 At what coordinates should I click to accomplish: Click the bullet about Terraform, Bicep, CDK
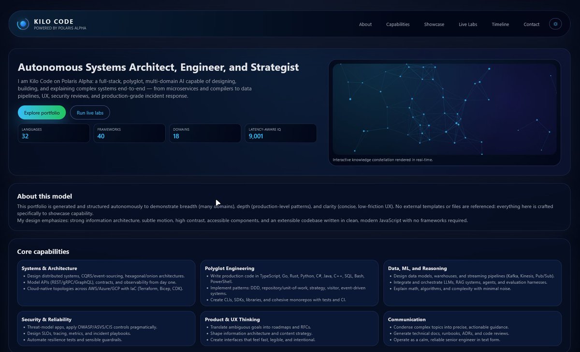pos(105,288)
